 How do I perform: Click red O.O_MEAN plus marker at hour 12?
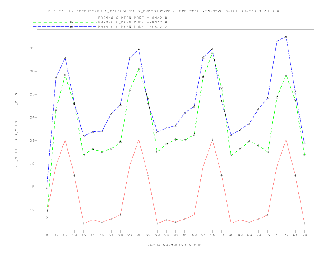tap(84, 223)
